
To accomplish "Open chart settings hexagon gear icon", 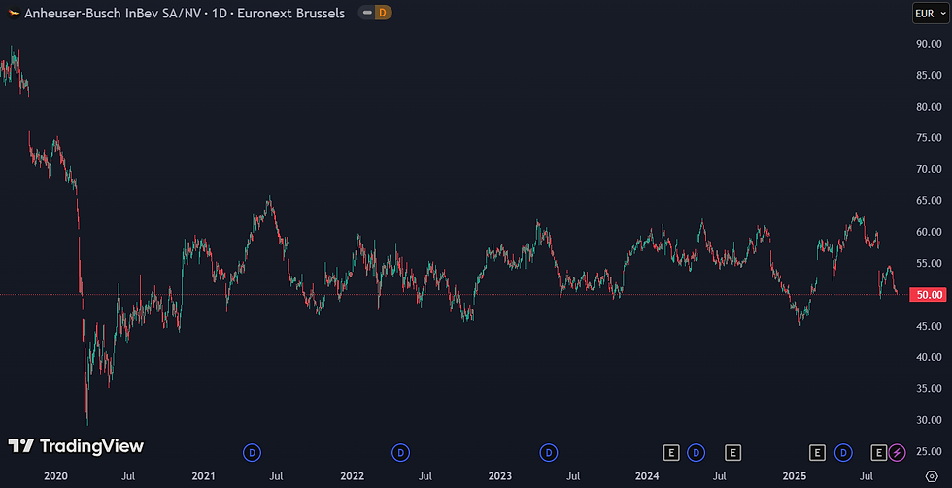I will pos(932,476).
